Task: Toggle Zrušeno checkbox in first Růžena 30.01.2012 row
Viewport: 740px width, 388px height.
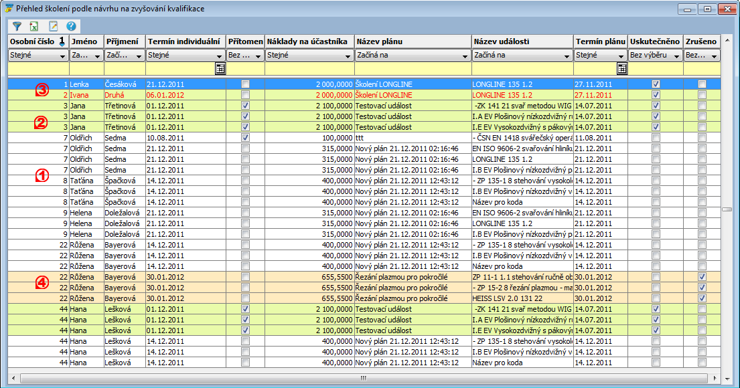Action: pos(701,277)
